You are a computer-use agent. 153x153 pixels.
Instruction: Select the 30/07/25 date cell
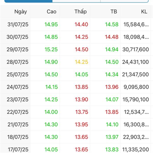[17, 37]
